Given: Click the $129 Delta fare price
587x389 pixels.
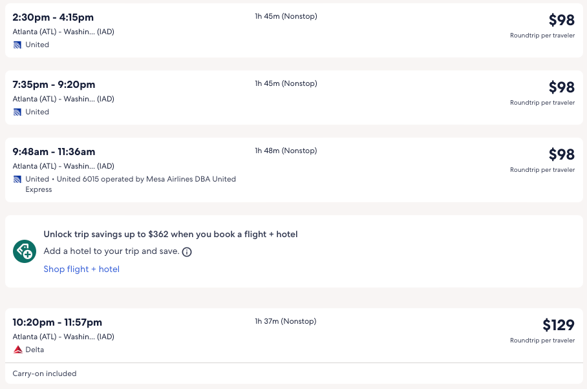Looking at the screenshot, I should (558, 324).
